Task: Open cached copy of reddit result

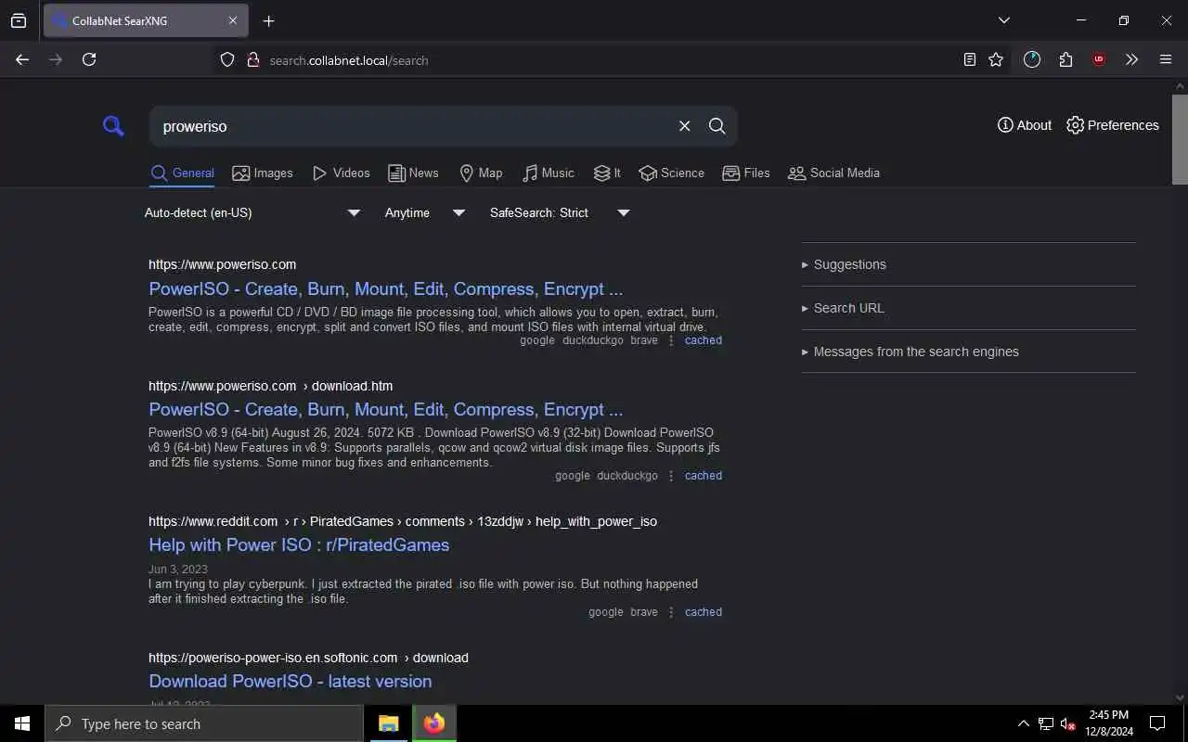Action: [704, 612]
